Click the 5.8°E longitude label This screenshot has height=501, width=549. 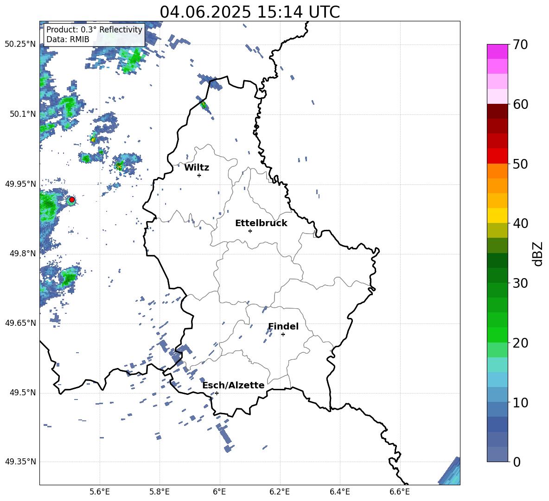160,492
